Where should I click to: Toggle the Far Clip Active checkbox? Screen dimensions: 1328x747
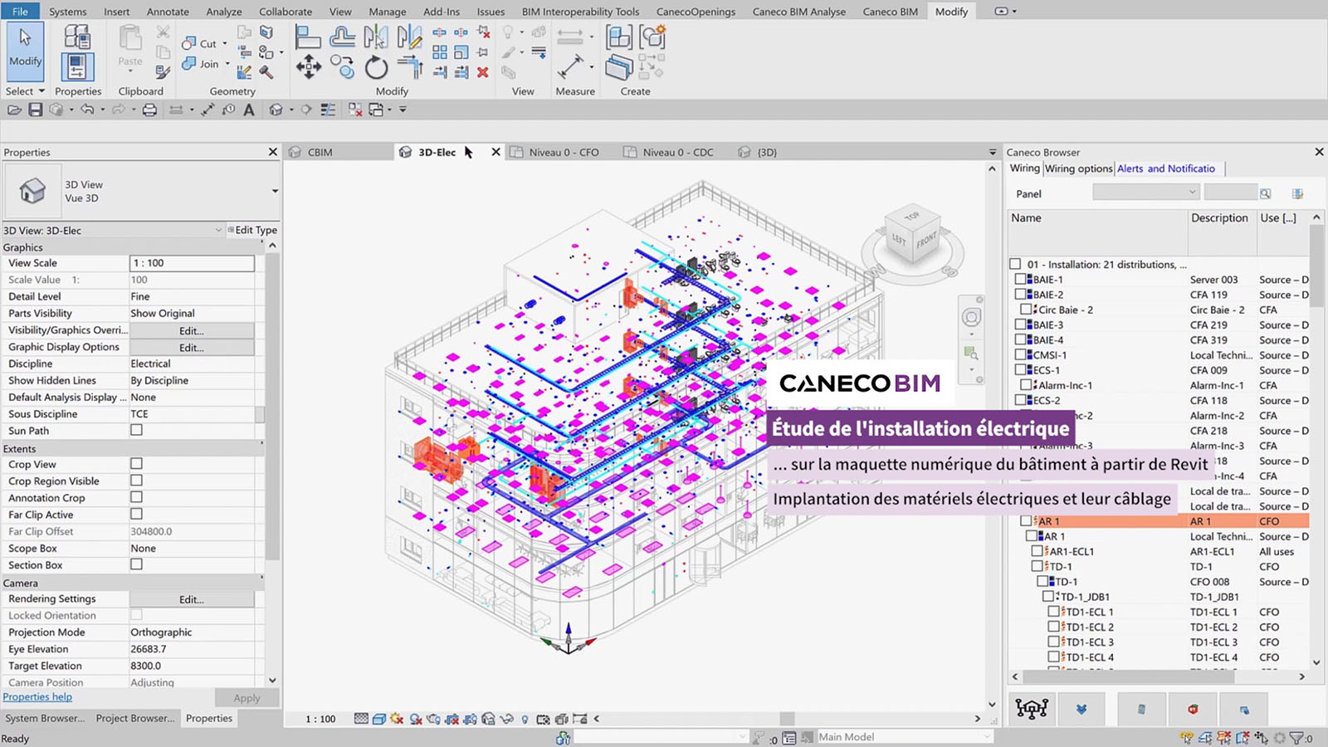[136, 515]
